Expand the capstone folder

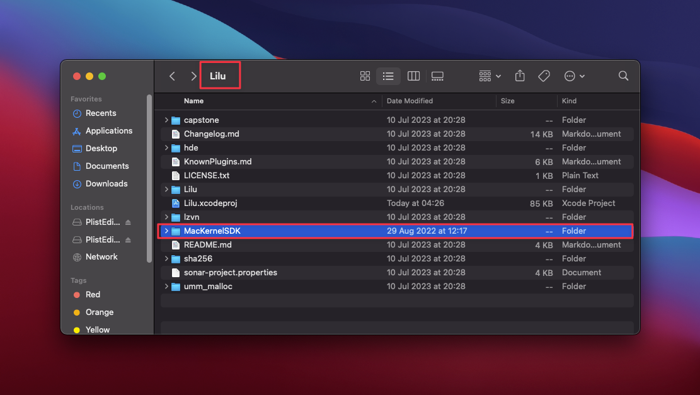pyautogui.click(x=166, y=120)
